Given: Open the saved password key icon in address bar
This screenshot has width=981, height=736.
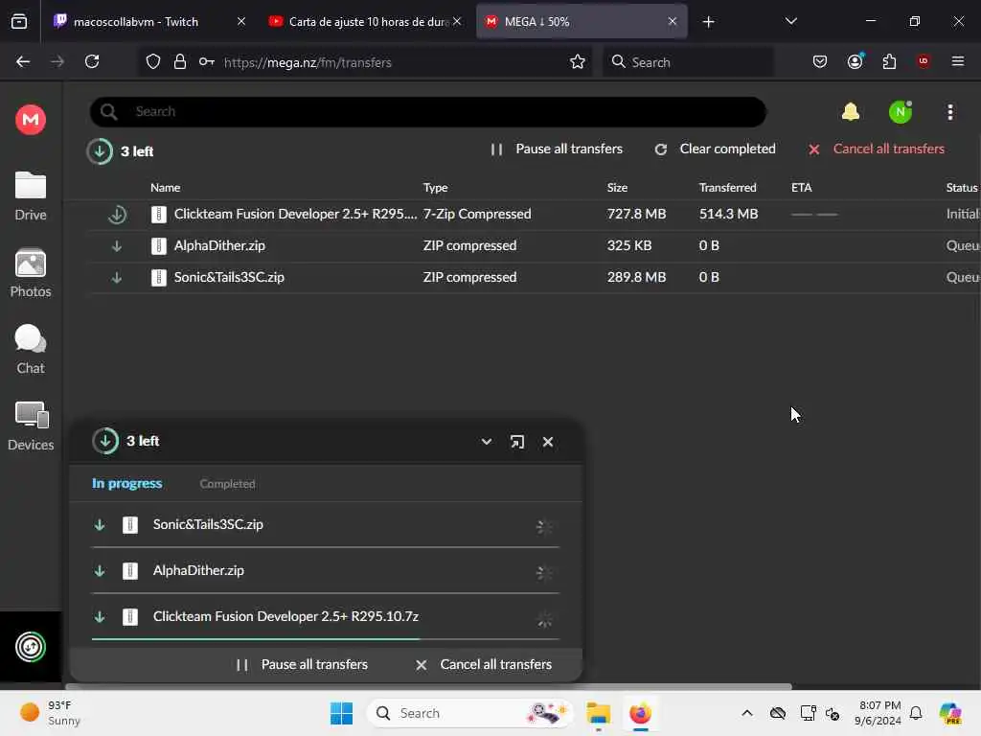Looking at the screenshot, I should pos(207,61).
